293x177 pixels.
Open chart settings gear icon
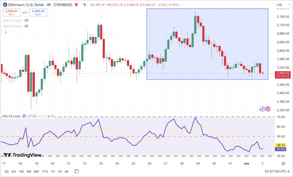(x=283, y=163)
